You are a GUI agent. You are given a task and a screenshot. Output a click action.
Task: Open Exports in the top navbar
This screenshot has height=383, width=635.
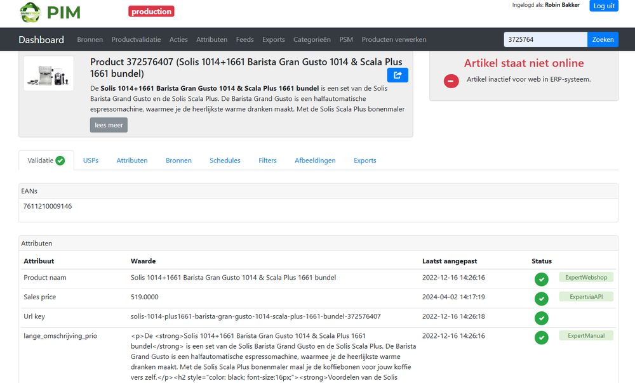pos(273,40)
